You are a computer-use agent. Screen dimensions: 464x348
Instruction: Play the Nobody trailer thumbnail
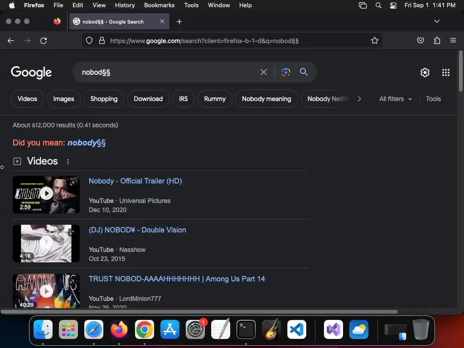[46, 194]
